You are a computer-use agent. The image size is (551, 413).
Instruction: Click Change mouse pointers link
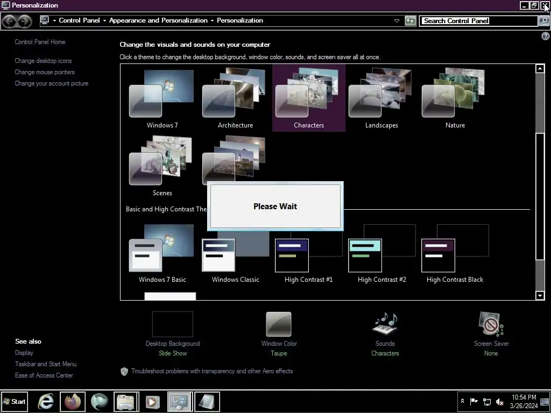[45, 72]
